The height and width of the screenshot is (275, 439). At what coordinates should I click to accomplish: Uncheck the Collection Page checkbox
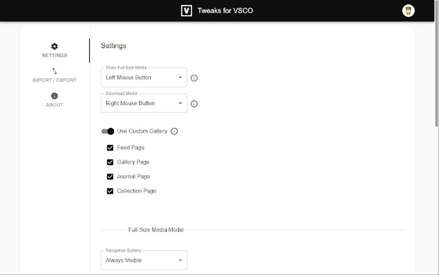(x=110, y=191)
